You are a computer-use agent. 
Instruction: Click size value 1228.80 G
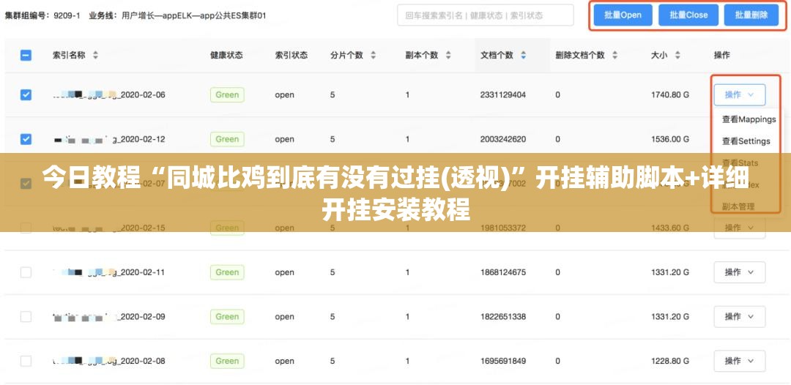point(670,361)
